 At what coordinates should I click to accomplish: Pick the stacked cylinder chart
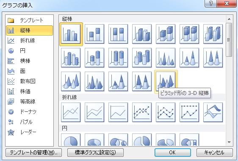click(94, 58)
